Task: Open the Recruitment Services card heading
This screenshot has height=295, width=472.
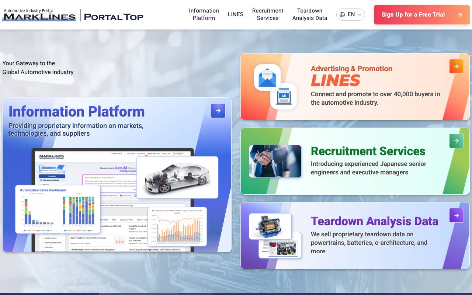Action: point(368,151)
